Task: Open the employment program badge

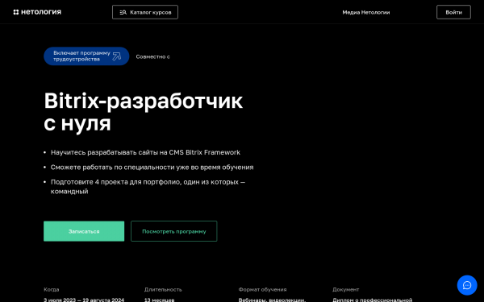Action: tap(86, 56)
